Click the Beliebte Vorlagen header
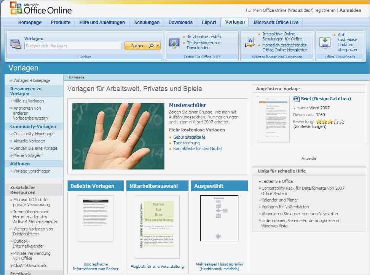370x275 pixels. (x=96, y=186)
